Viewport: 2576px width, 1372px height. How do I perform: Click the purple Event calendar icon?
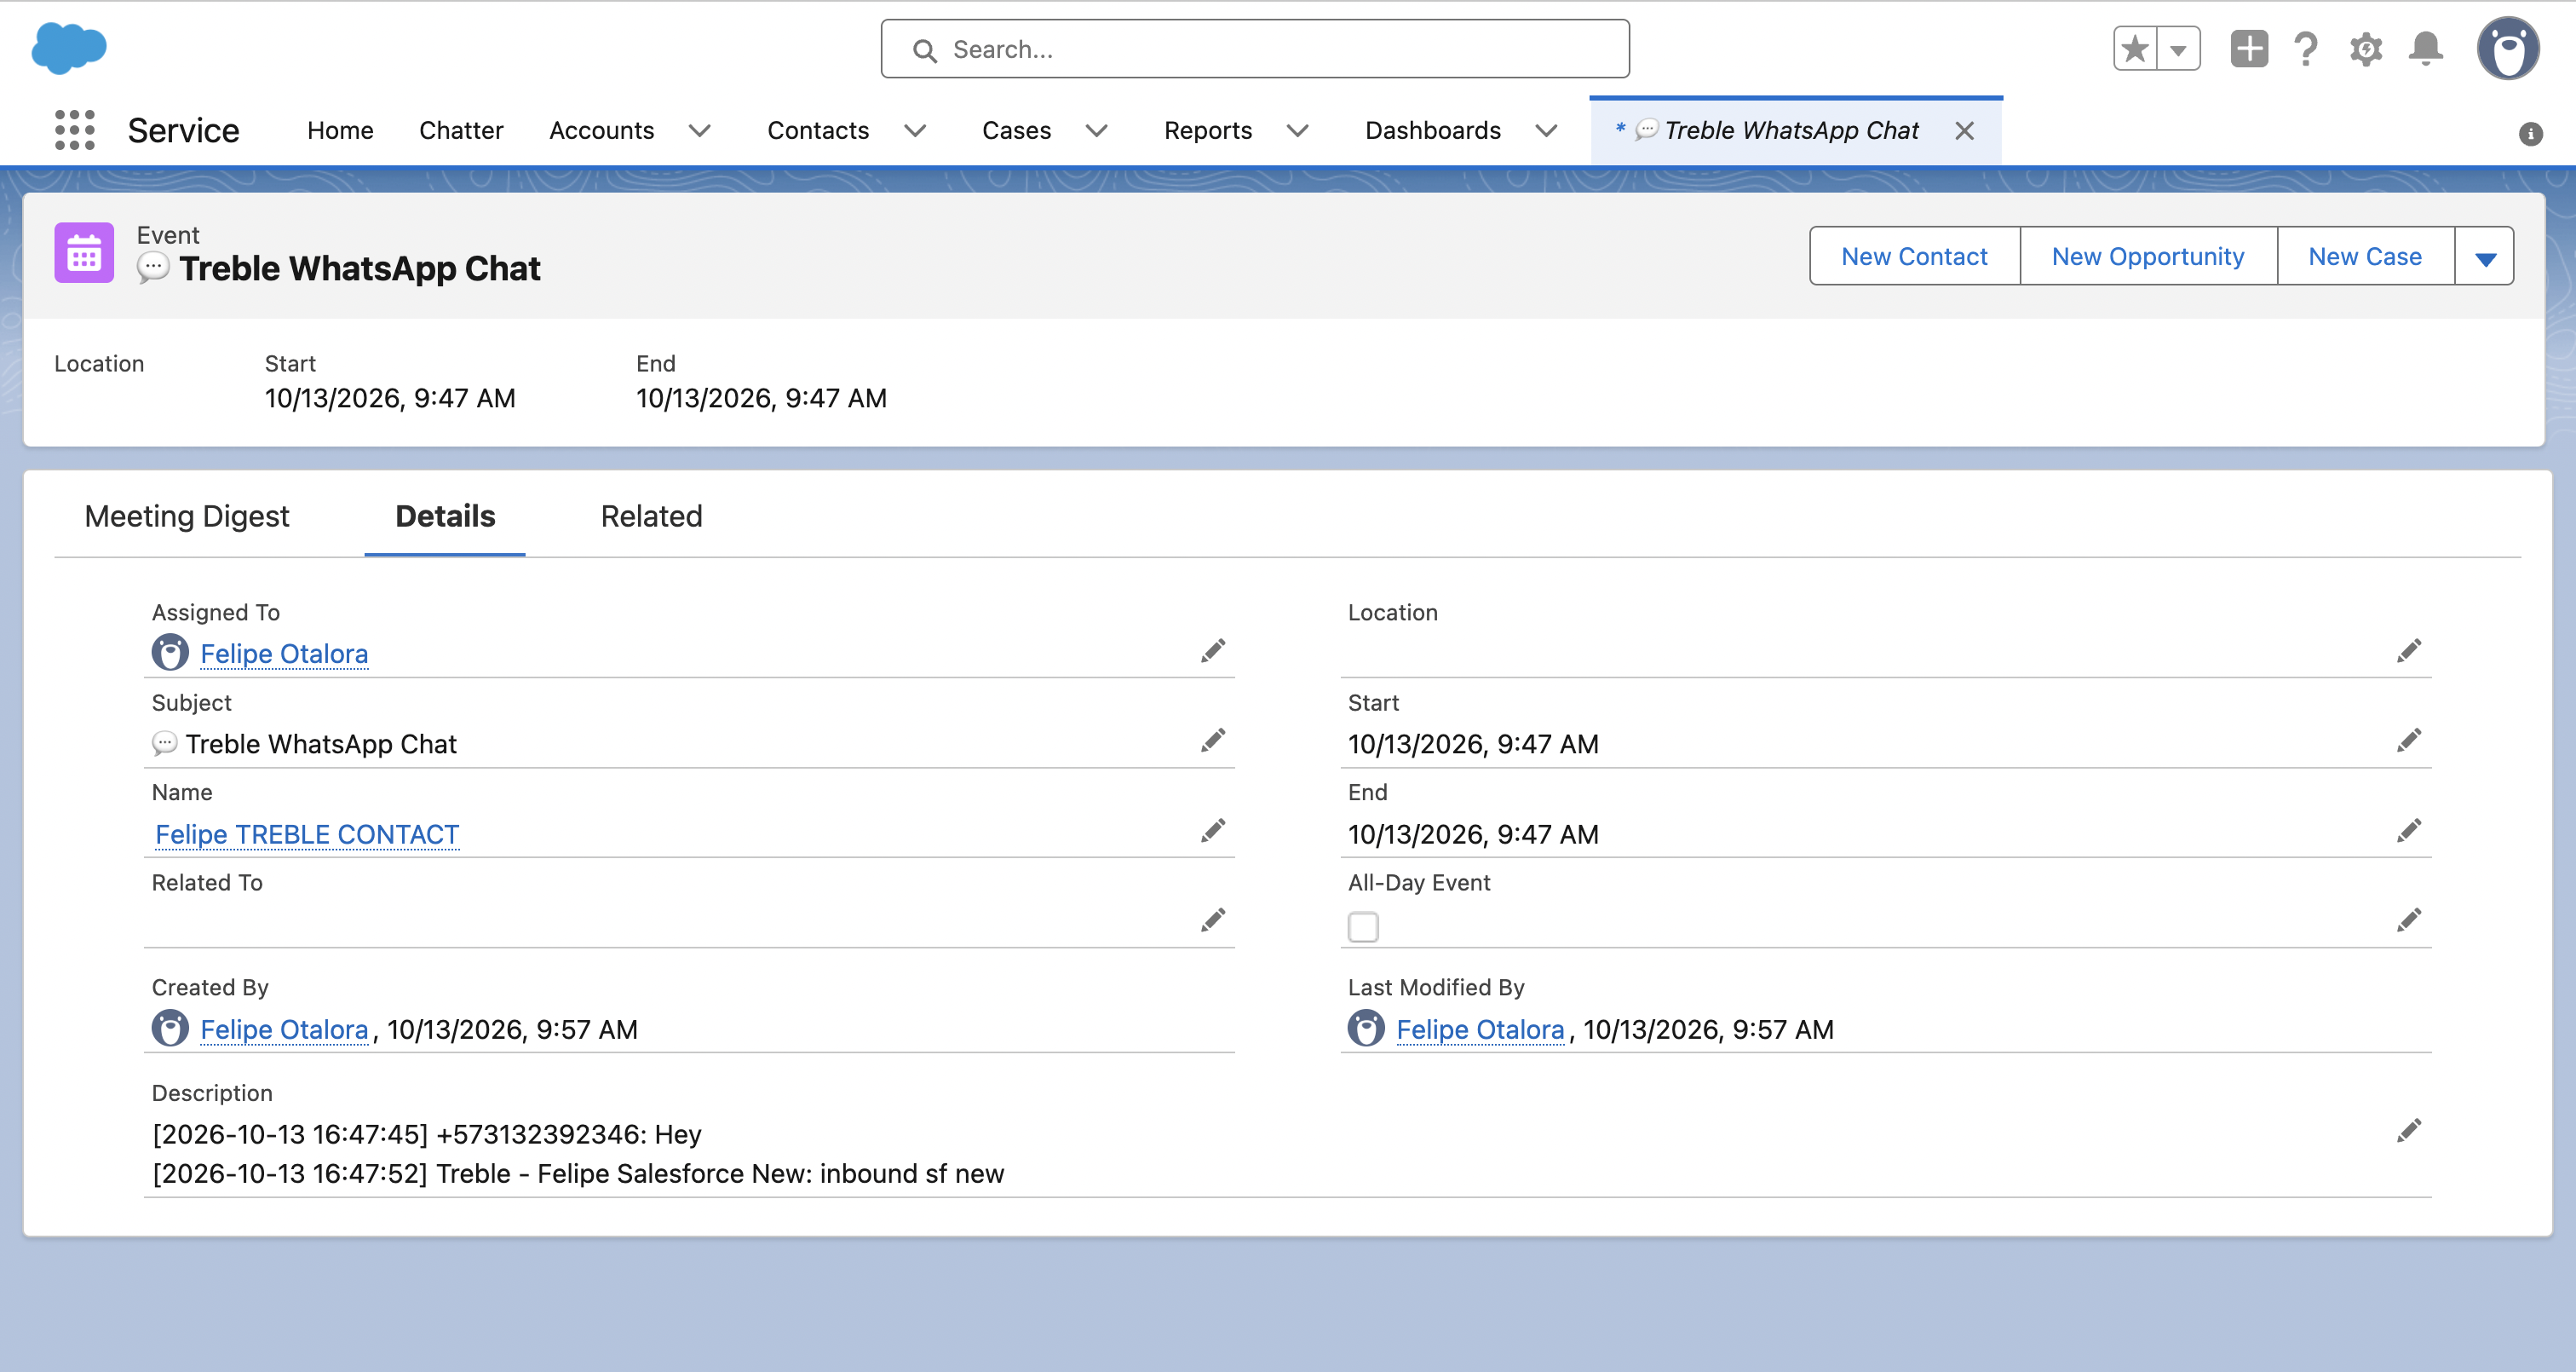coord(84,252)
